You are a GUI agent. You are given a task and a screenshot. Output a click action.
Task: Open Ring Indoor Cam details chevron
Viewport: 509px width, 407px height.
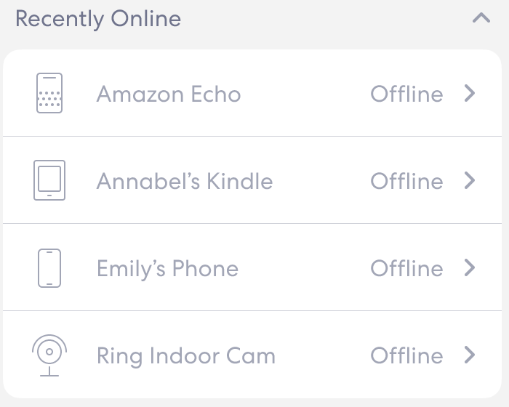coord(470,355)
